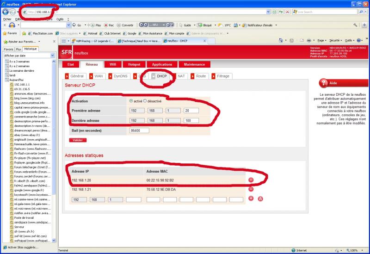Add static address with red plus icon

click(x=251, y=198)
